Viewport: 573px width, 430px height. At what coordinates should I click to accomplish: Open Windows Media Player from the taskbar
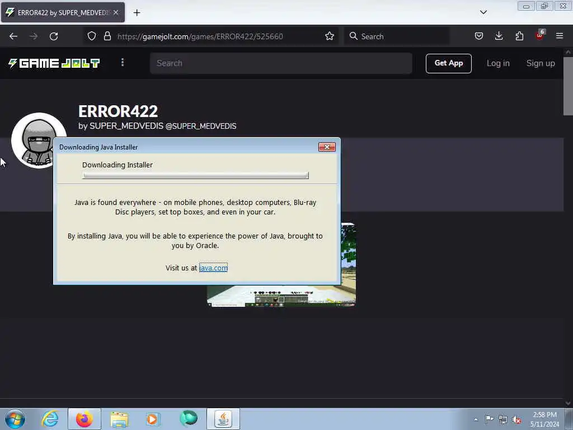point(153,419)
